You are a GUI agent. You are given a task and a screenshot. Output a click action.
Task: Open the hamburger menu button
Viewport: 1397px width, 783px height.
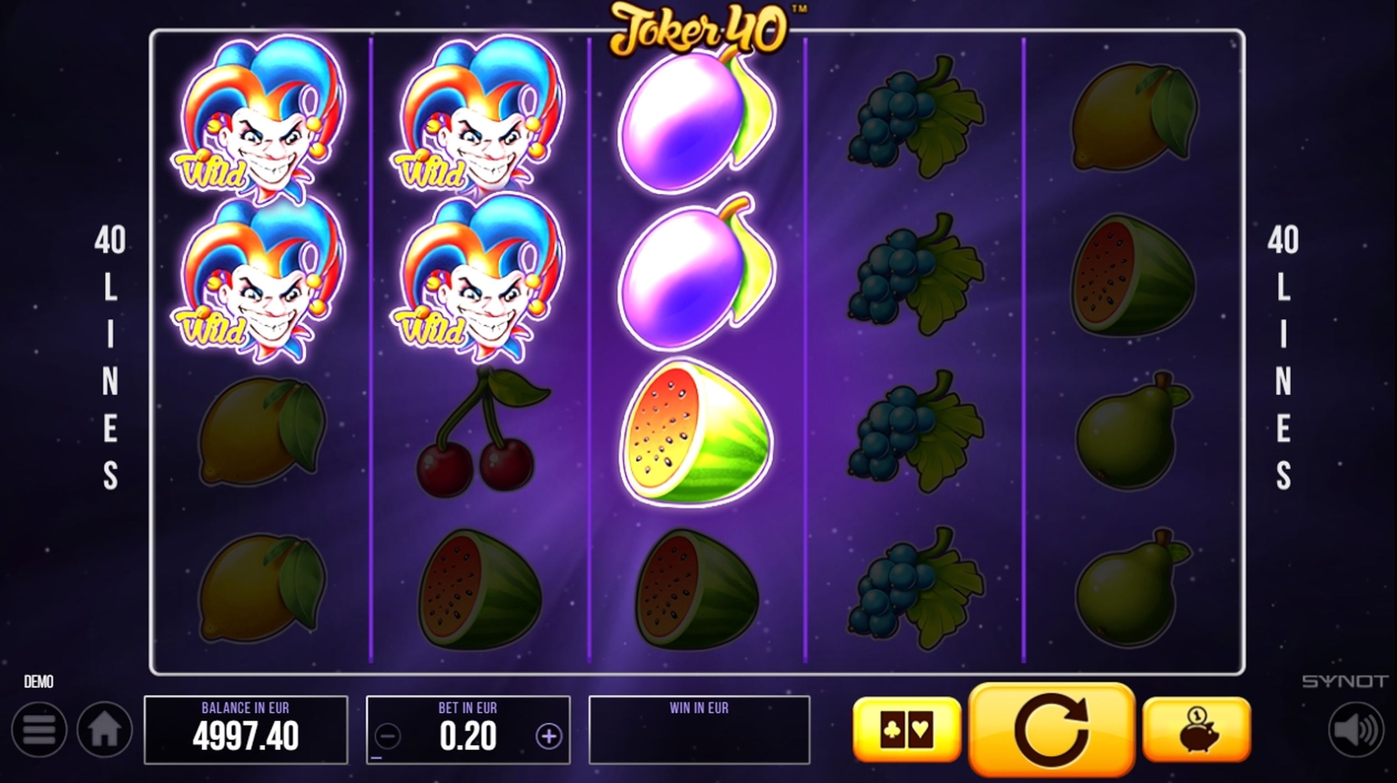pos(39,729)
